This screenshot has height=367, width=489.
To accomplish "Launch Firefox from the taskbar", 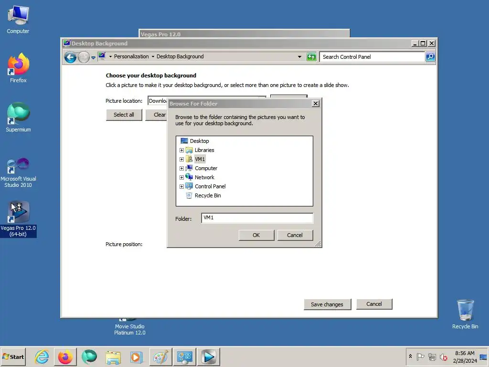I will click(x=65, y=356).
